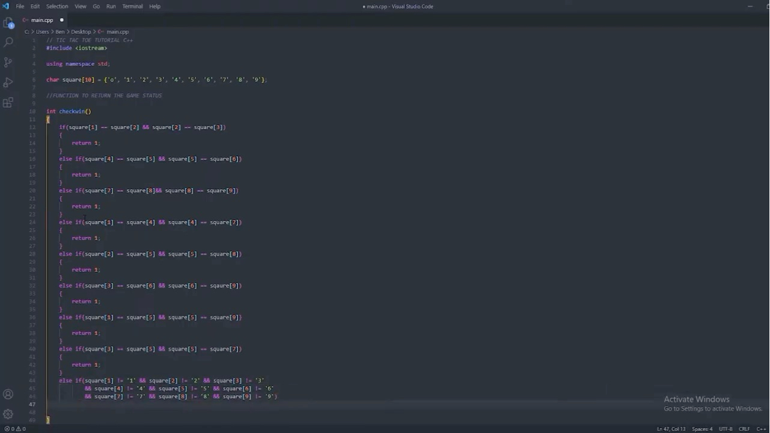Click line number 44 in the gutter
Viewport: 770px width, 433px height.
32,381
